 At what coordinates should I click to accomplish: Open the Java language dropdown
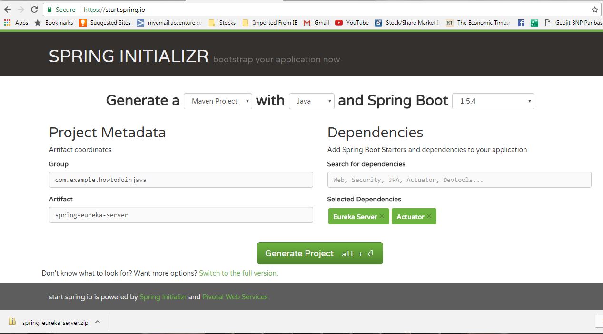(x=312, y=101)
